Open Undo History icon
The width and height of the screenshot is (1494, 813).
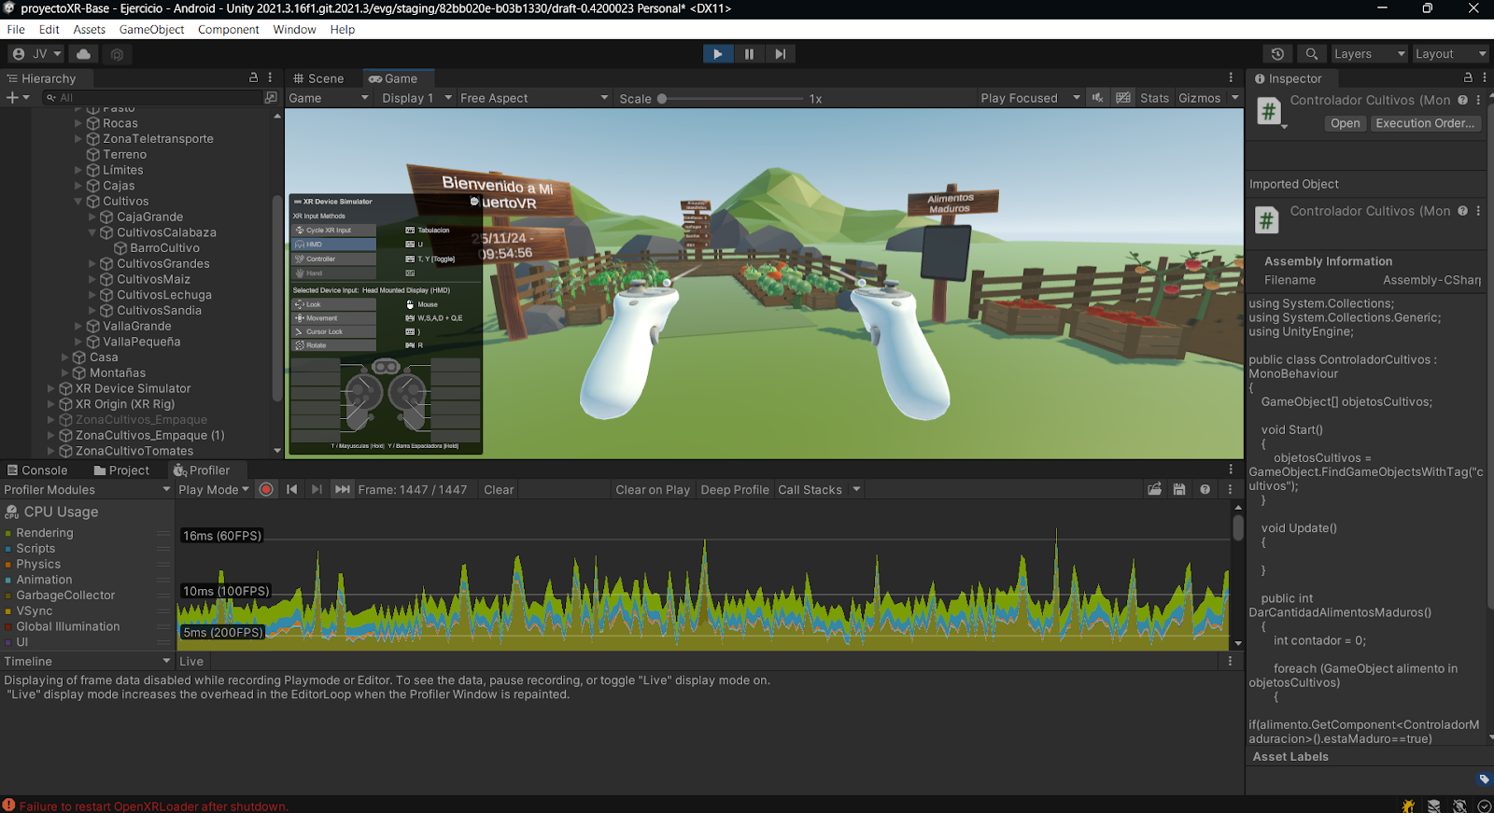(1277, 54)
